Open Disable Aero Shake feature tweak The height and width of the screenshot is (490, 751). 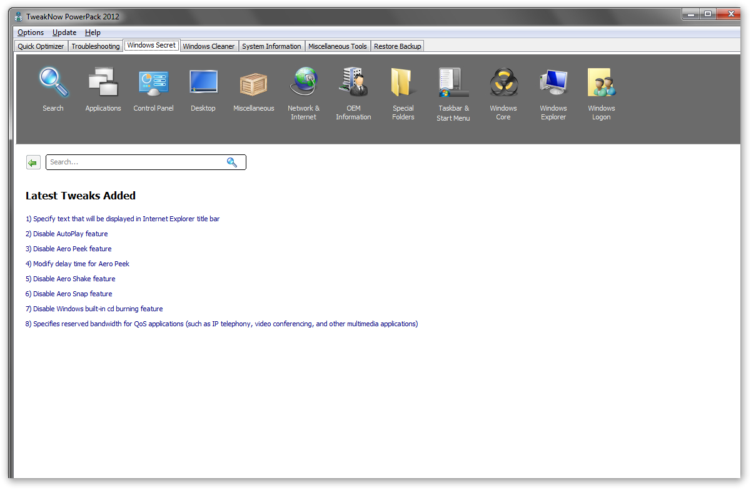tap(71, 279)
